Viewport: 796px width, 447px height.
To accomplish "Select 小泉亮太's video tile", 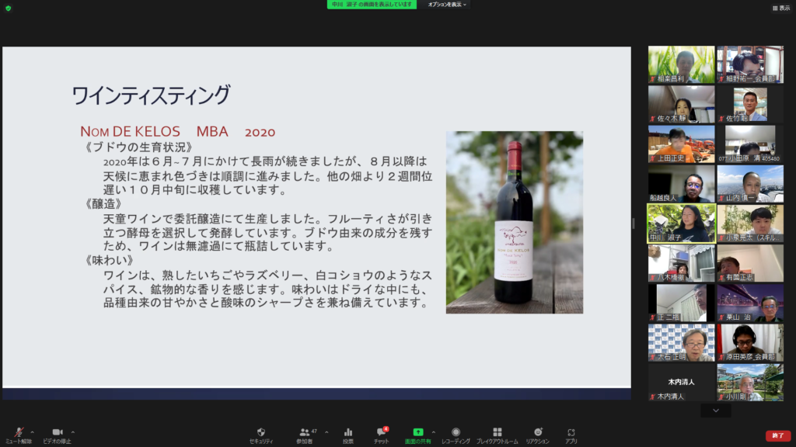I will [x=750, y=223].
